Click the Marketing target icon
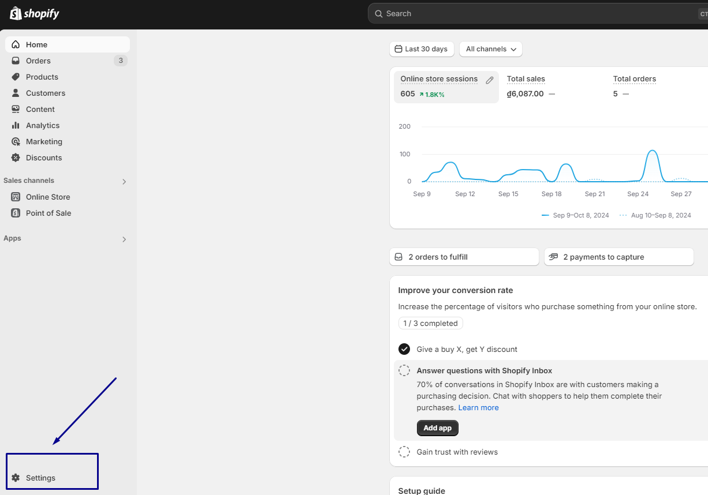Screen dimensions: 708x495 click(x=16, y=141)
